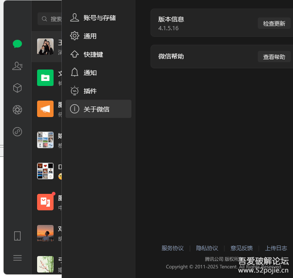This screenshot has width=293, height=278.
Task: Open the 服务协议 link
Action: (173, 248)
